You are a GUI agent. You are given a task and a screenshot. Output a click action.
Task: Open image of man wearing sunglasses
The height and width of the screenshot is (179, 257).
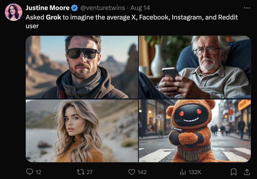click(x=82, y=67)
